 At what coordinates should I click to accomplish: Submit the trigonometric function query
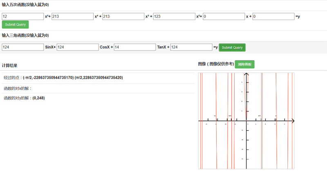tap(232, 48)
